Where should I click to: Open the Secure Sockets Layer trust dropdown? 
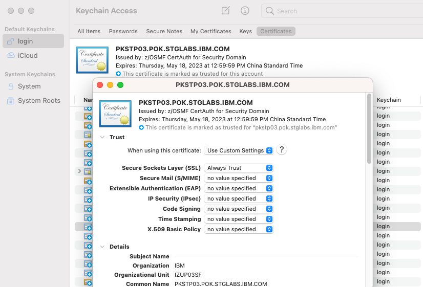[239, 168]
